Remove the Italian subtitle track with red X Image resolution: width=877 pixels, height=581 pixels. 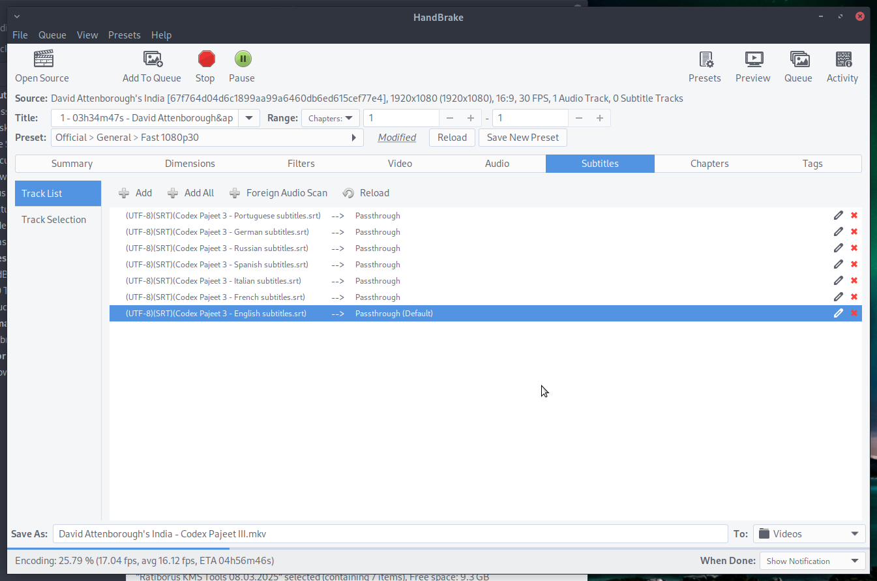tap(854, 280)
